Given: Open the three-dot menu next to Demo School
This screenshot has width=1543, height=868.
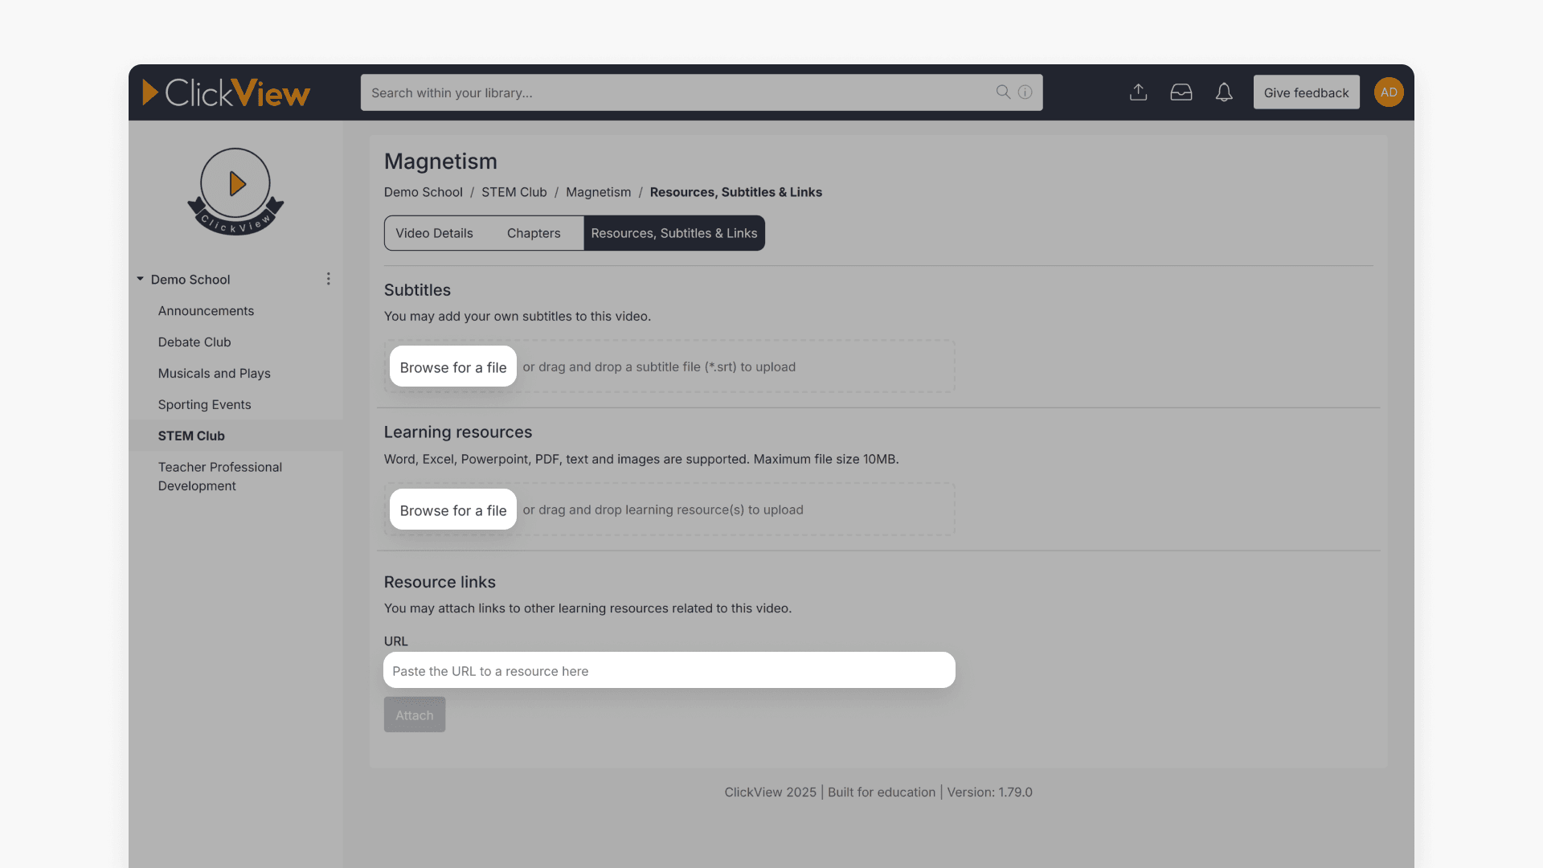Looking at the screenshot, I should (328, 278).
